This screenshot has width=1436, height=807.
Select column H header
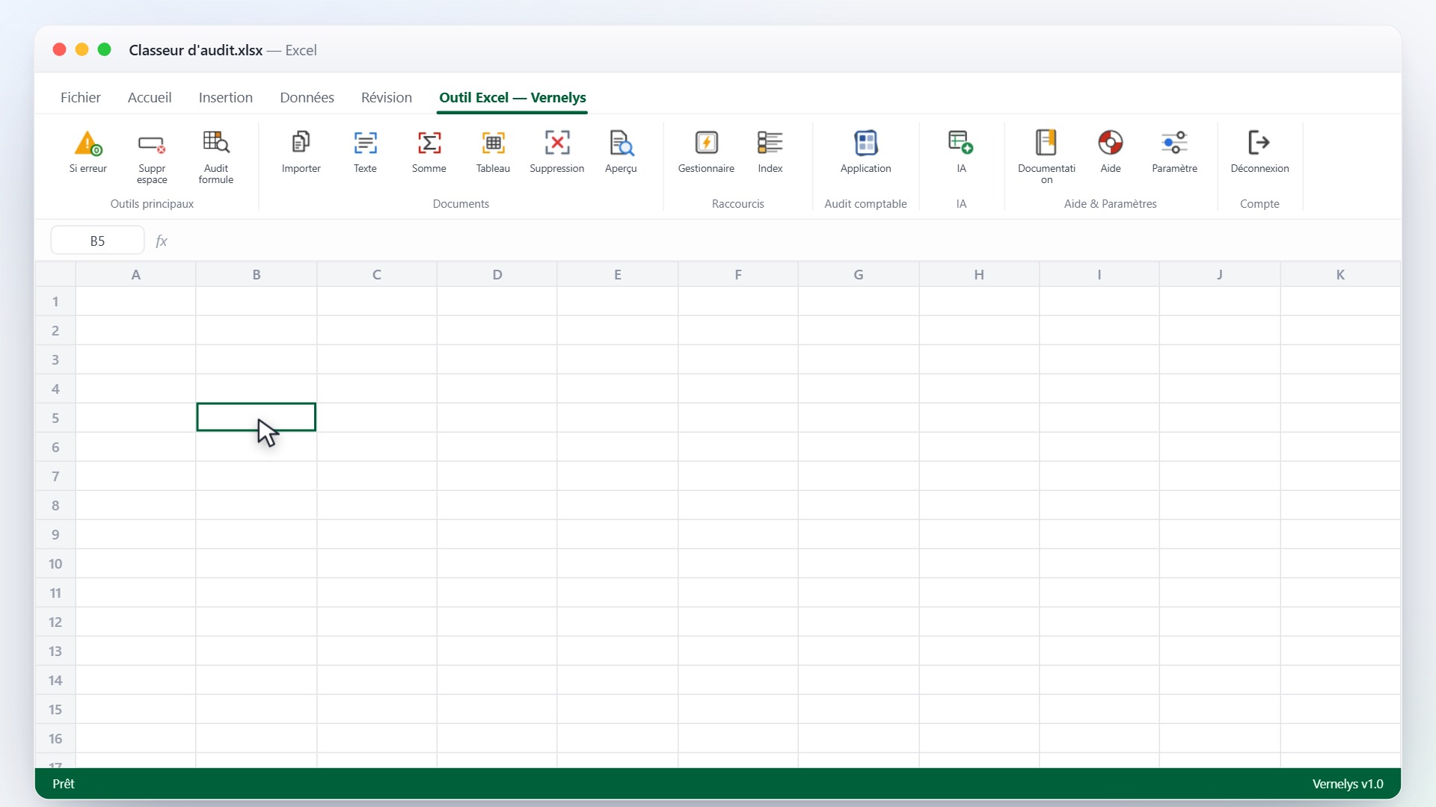(x=979, y=274)
